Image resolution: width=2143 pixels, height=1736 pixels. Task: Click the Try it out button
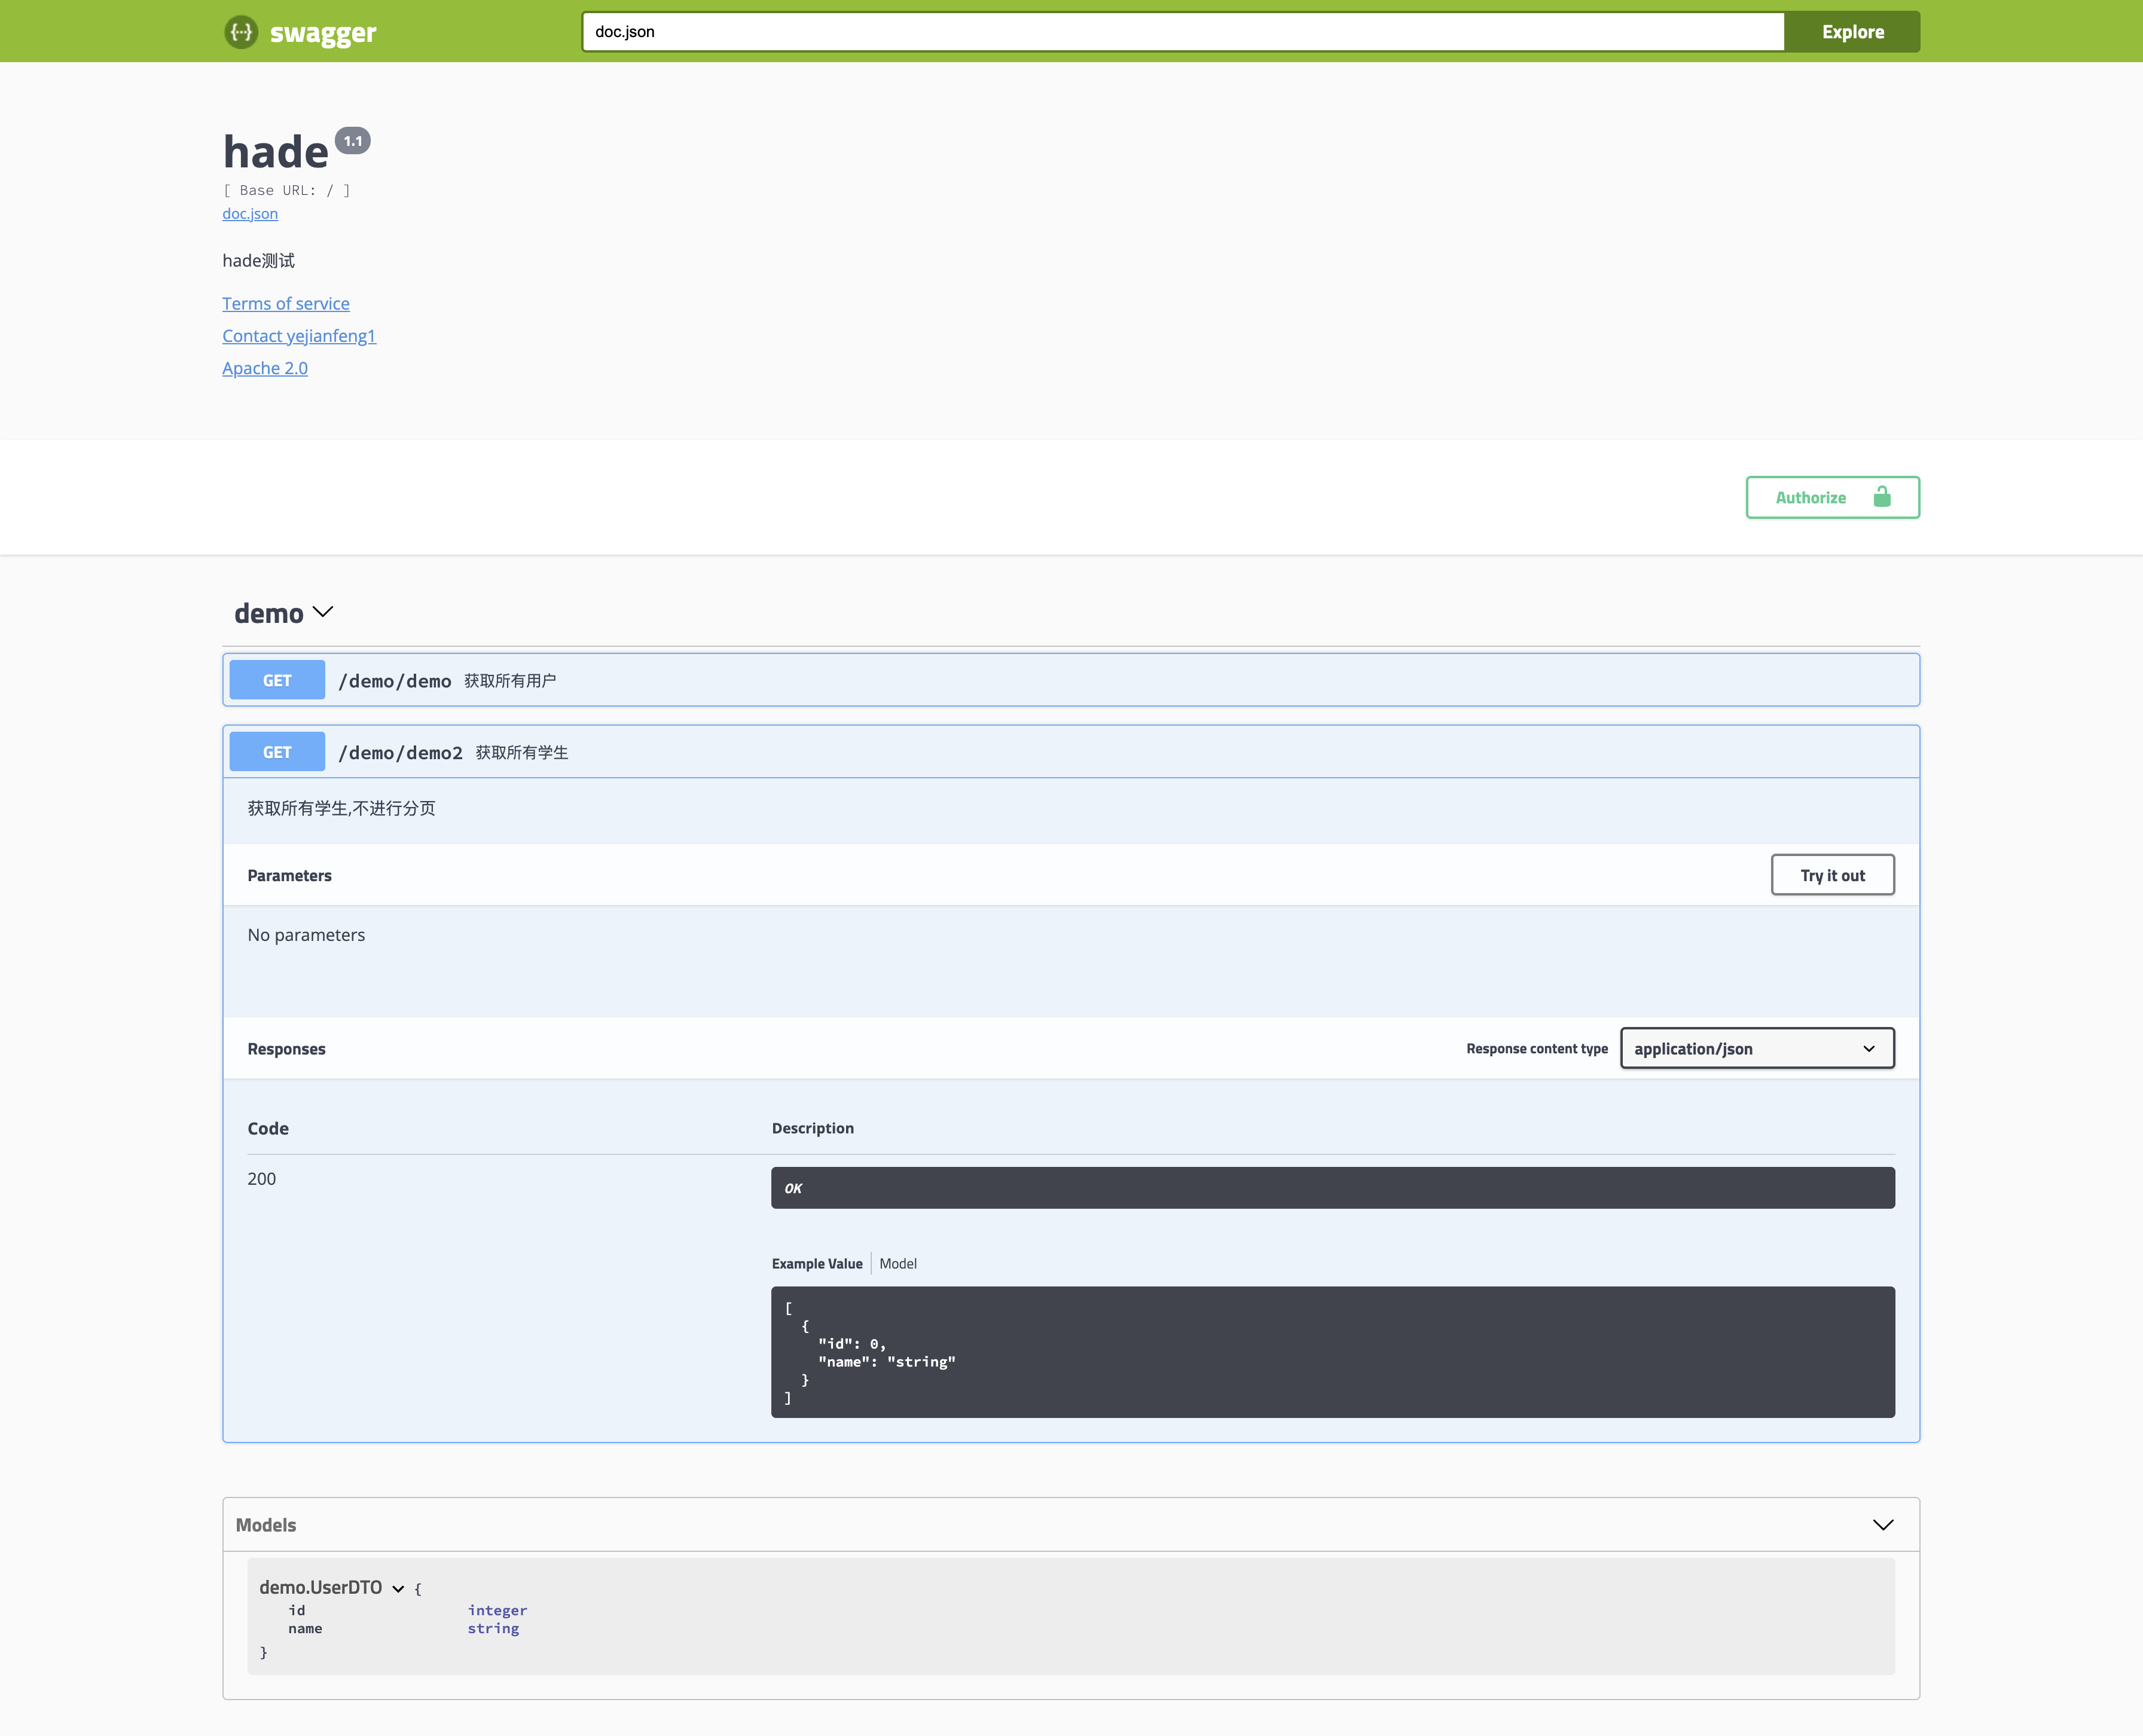click(x=1832, y=875)
